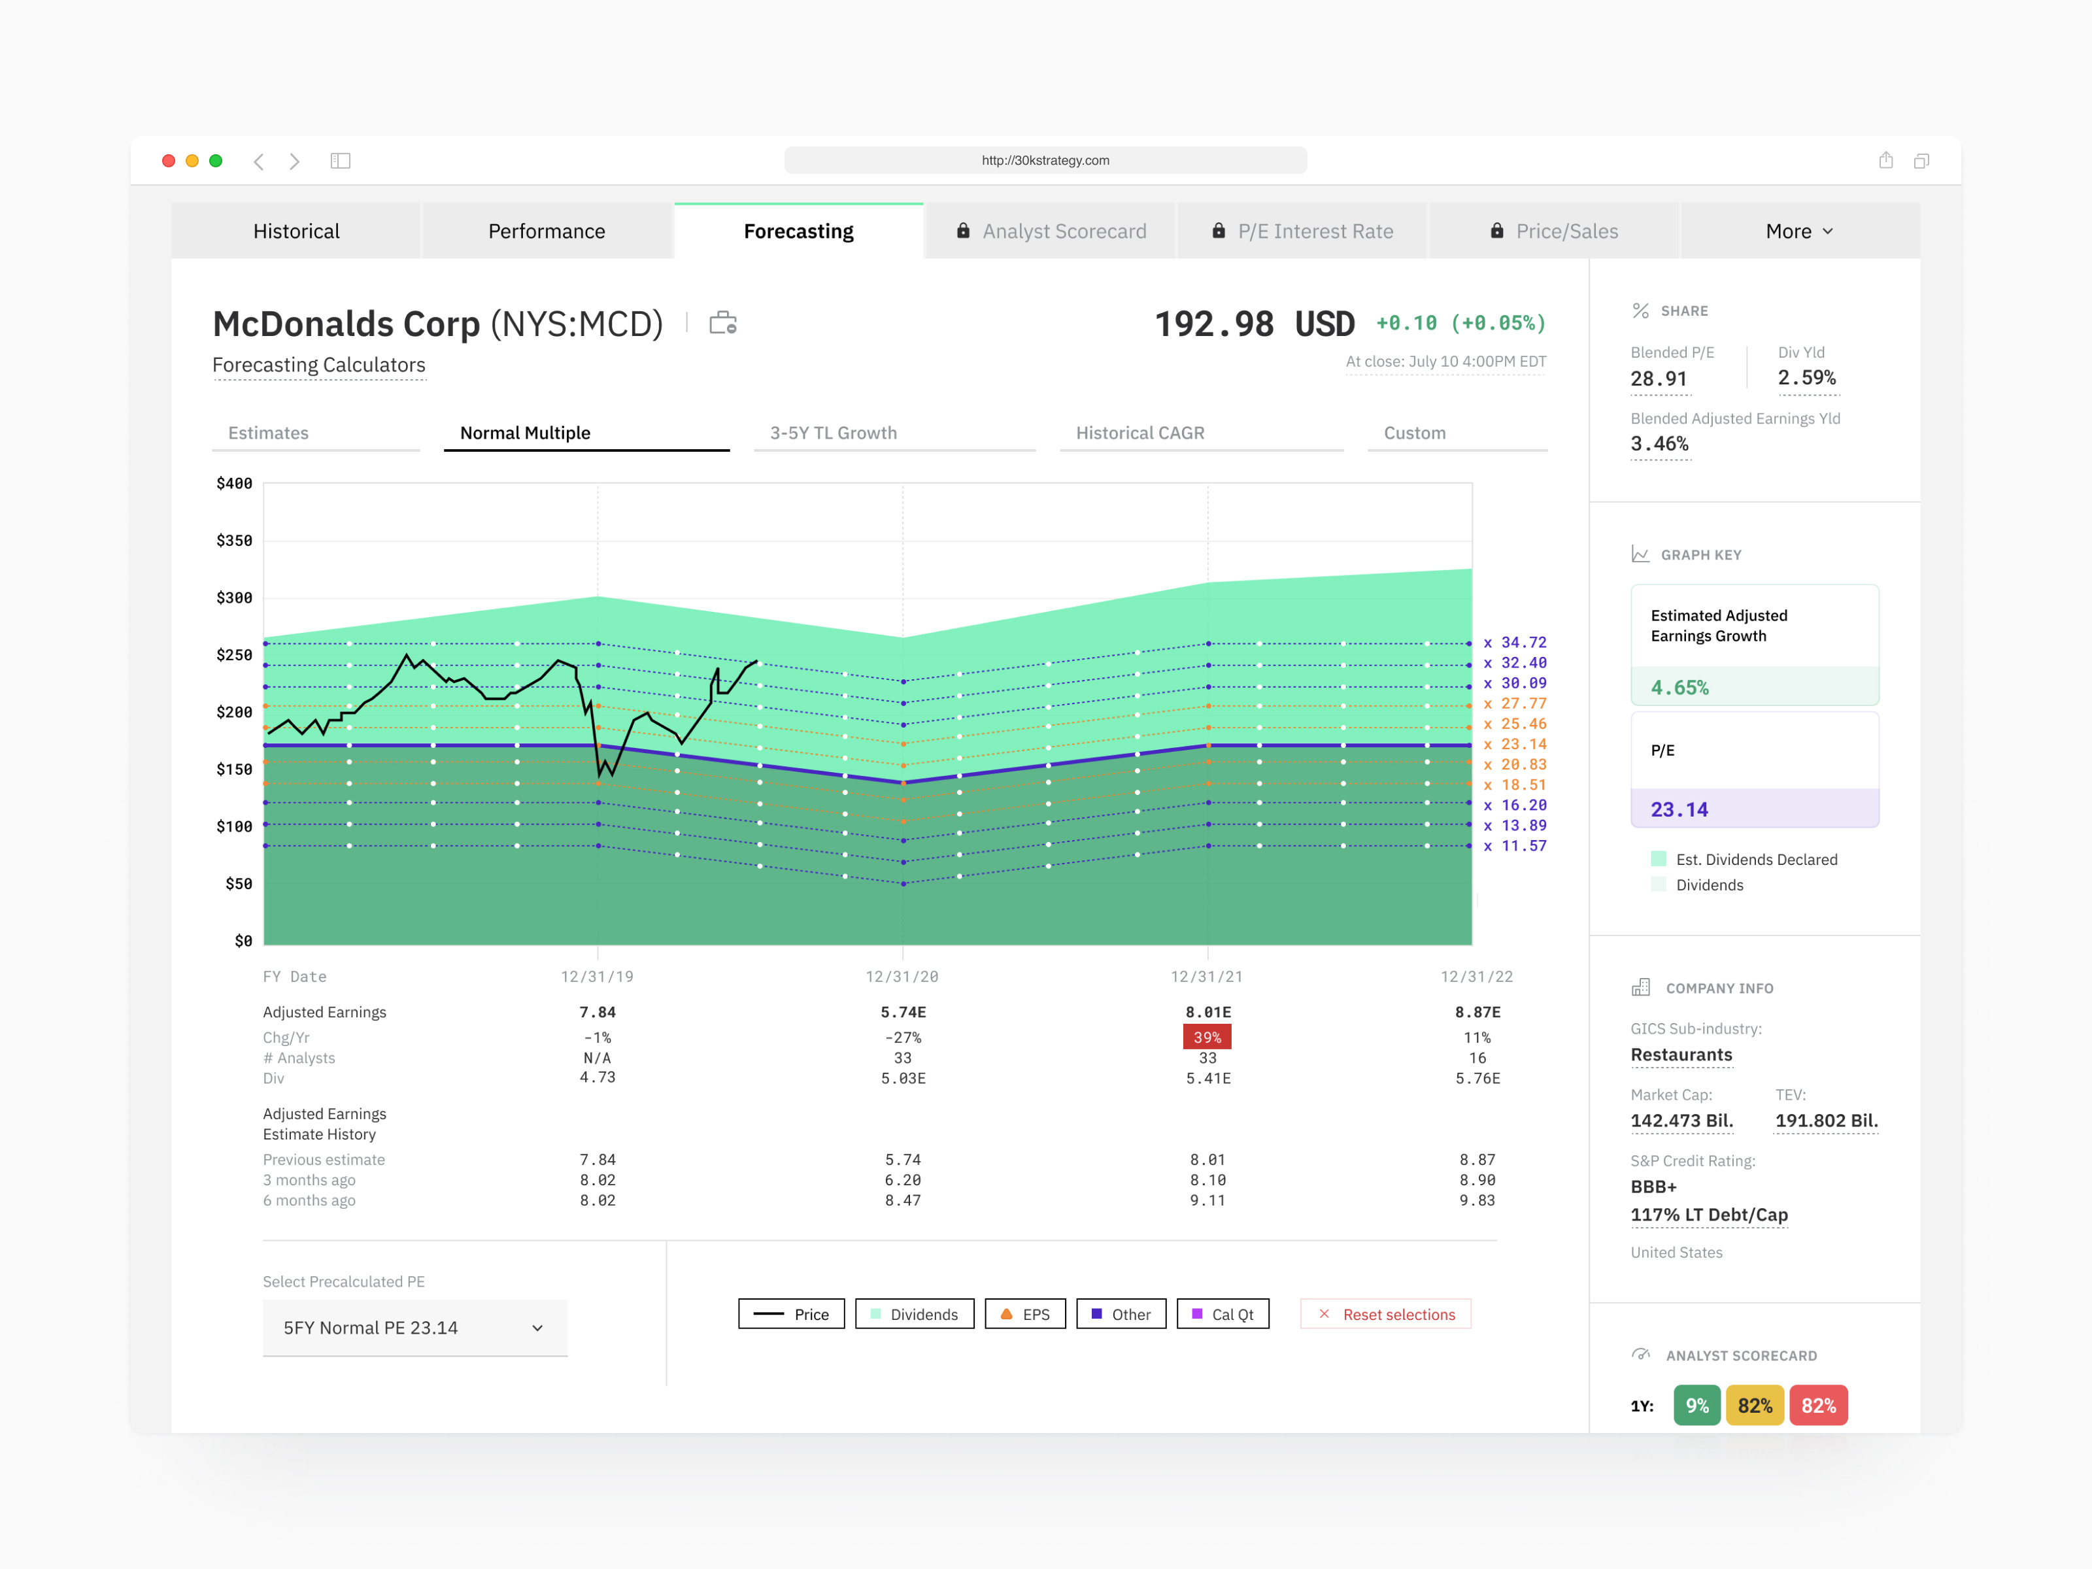The image size is (2092, 1569).
Task: Click the browser back arrow
Action: pos(259,161)
